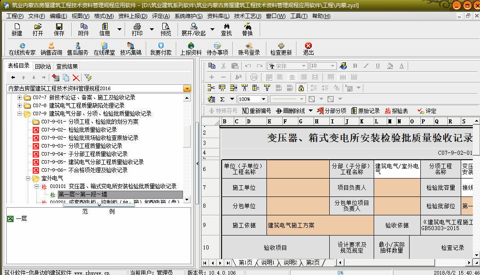This screenshot has width=480, height=275.
Task: Collapse the C07-9 建筑电气分部 tree node
Action: tap(20, 114)
